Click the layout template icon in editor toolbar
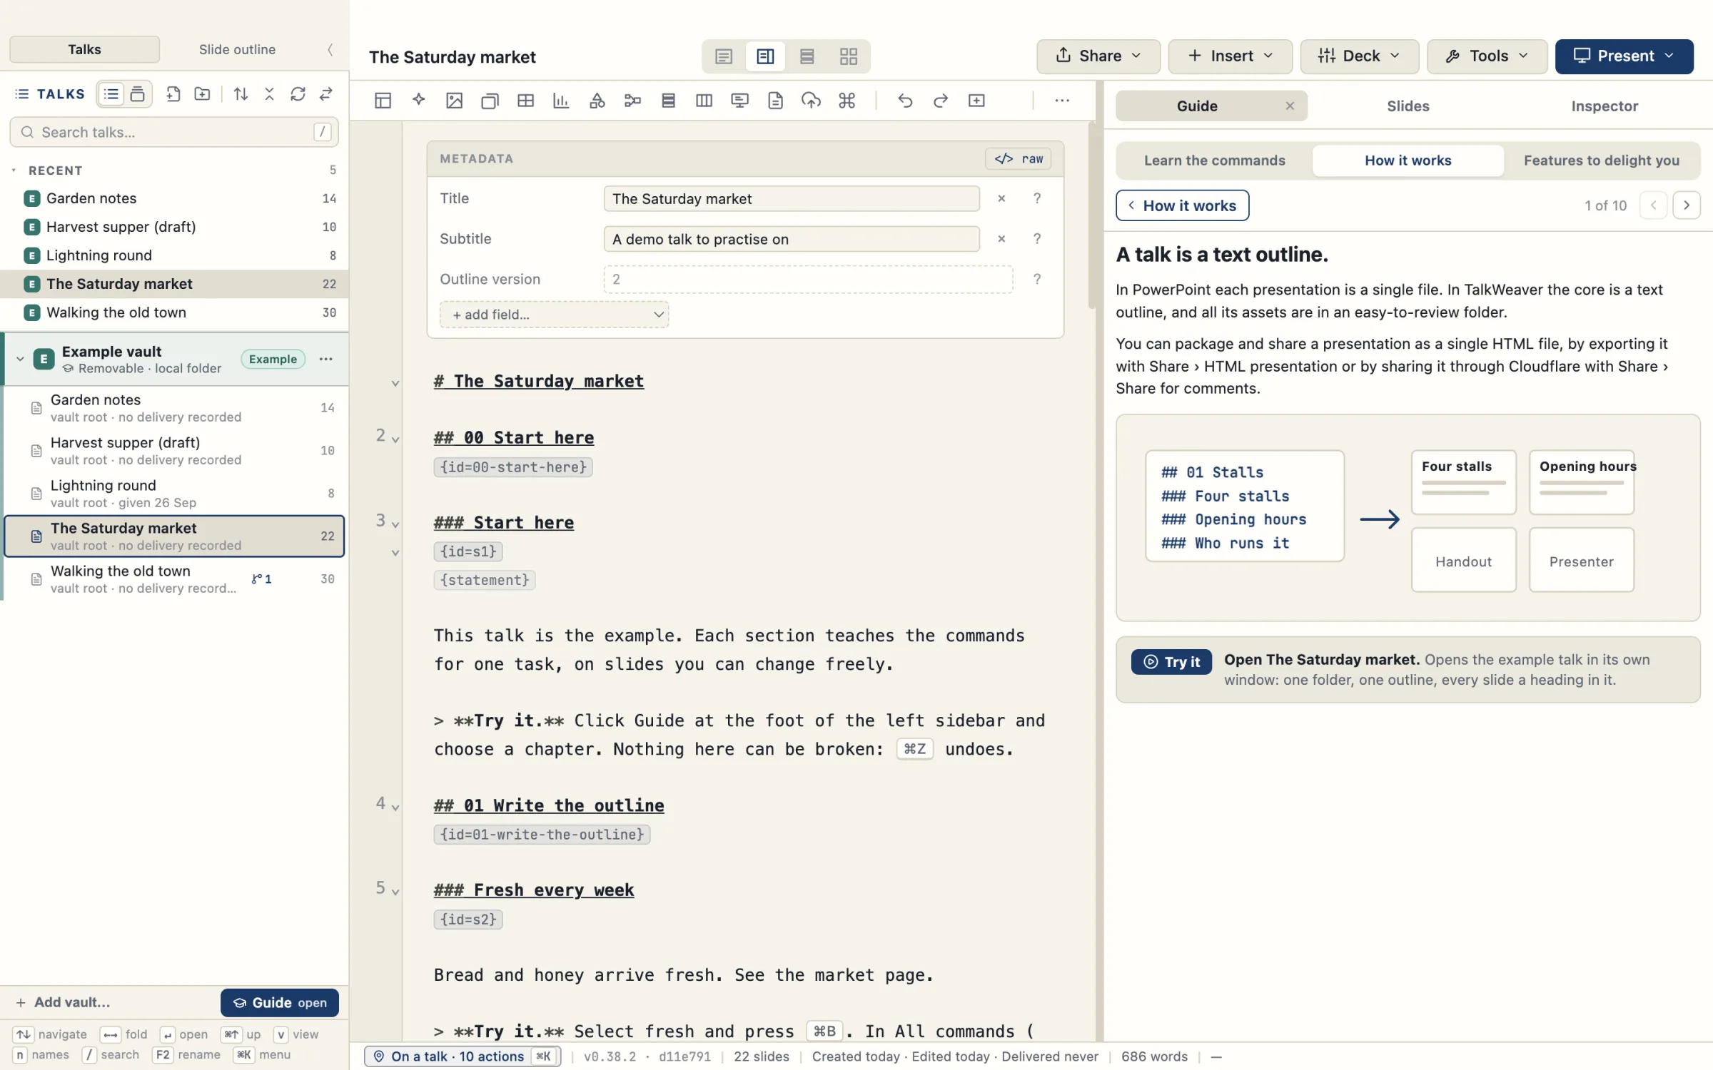 click(383, 101)
